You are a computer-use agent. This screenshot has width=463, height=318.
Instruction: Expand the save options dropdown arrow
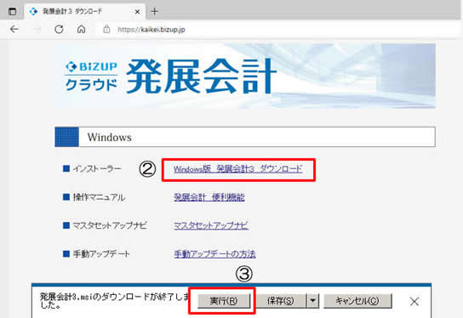point(313,301)
